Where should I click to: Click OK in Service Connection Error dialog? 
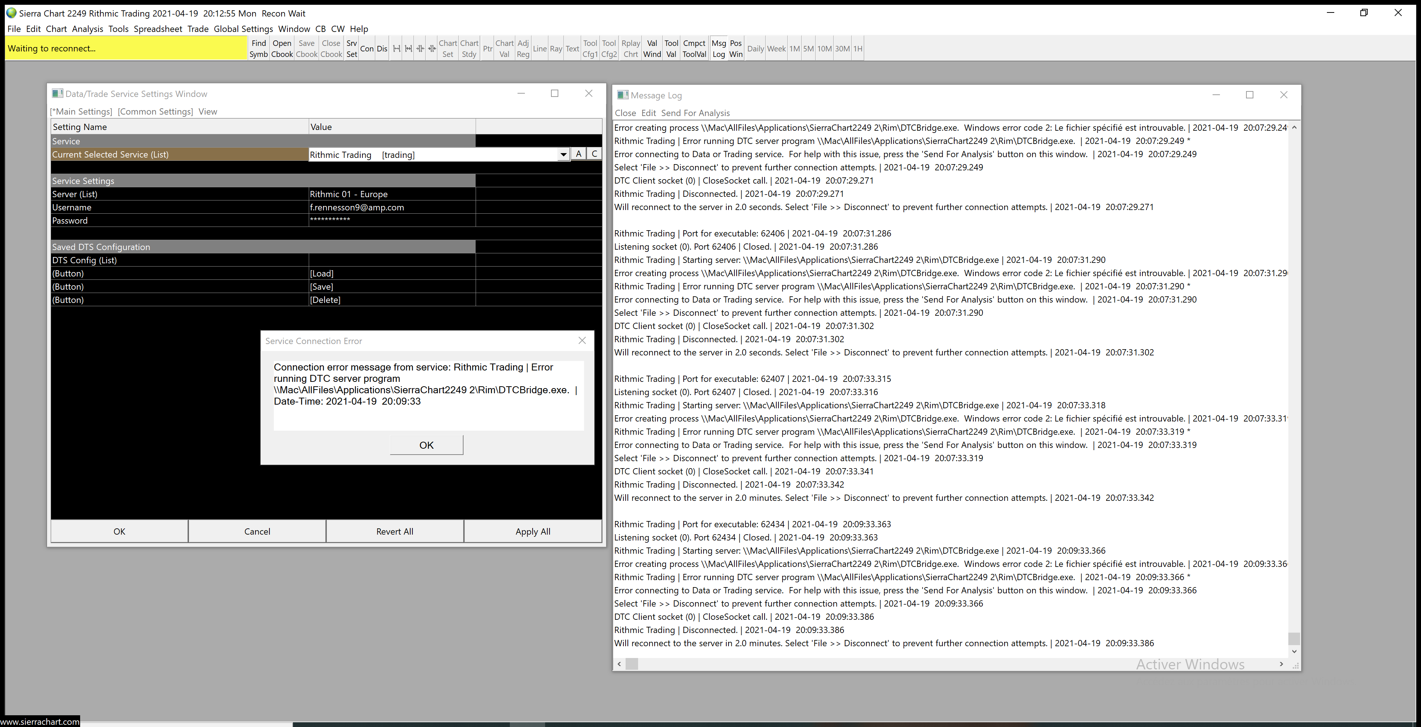click(x=426, y=445)
